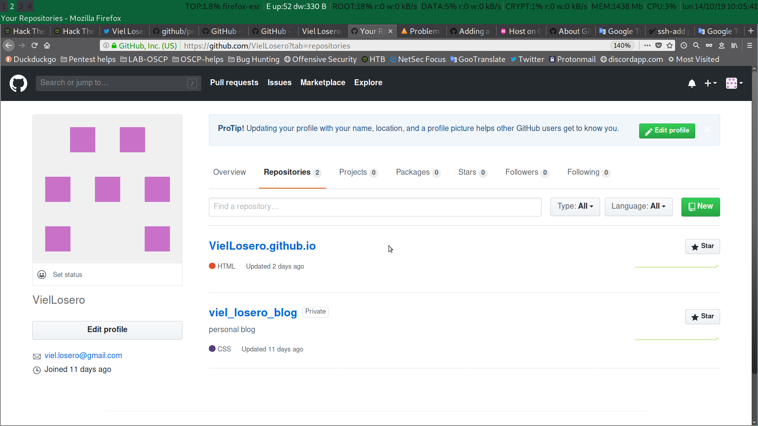
Task: Click the private mask toolbar icon
Action: tap(709, 46)
